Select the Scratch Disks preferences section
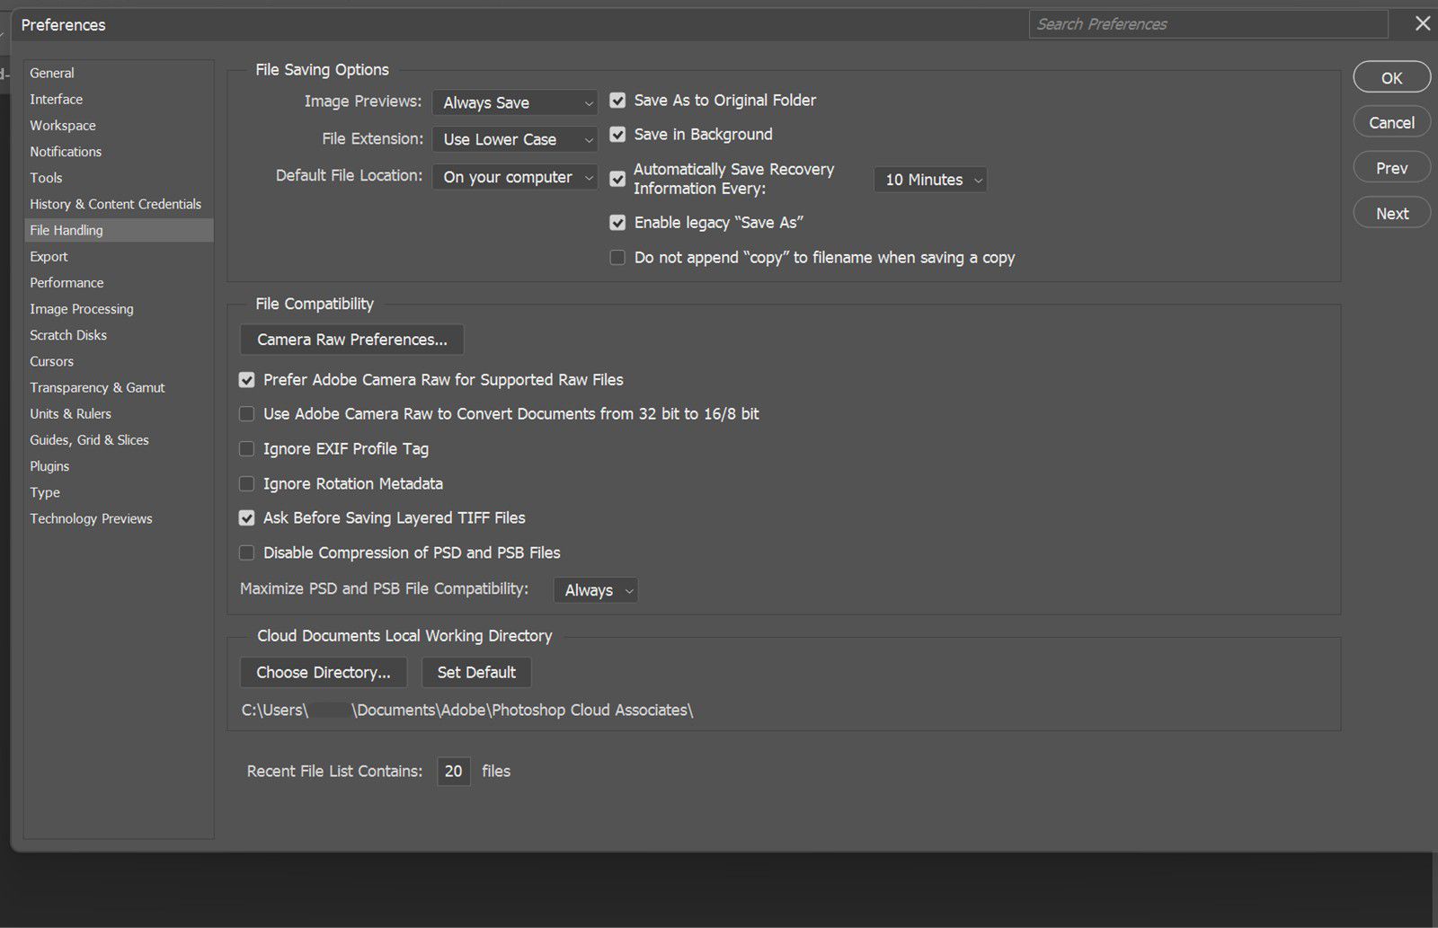 tap(68, 334)
